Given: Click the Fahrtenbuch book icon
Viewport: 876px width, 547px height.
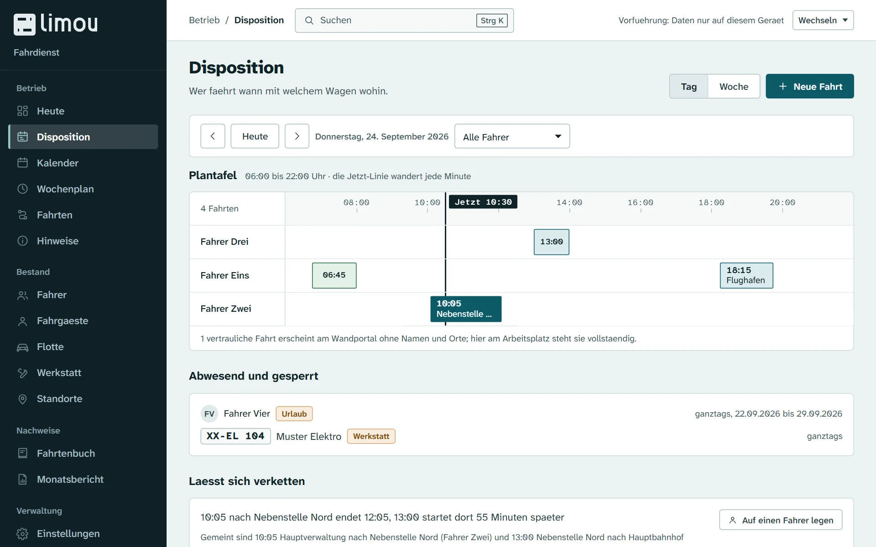Looking at the screenshot, I should 22,454.
